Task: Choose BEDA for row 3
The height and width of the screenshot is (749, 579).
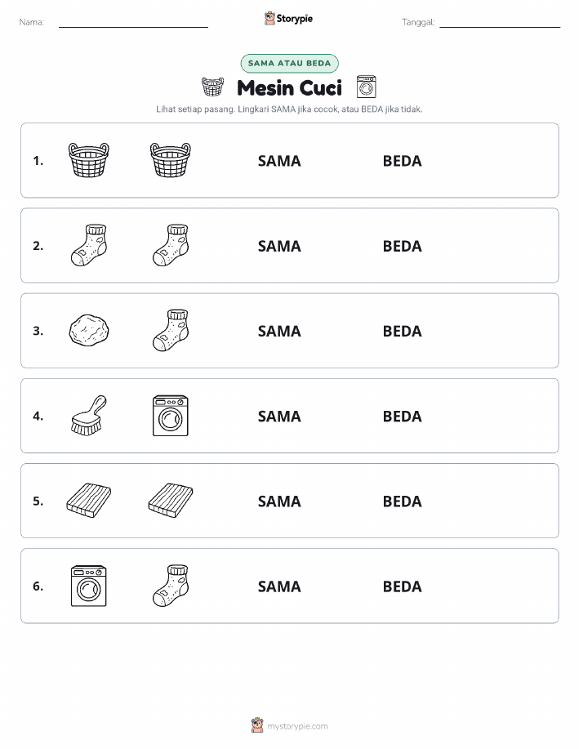Action: click(403, 331)
